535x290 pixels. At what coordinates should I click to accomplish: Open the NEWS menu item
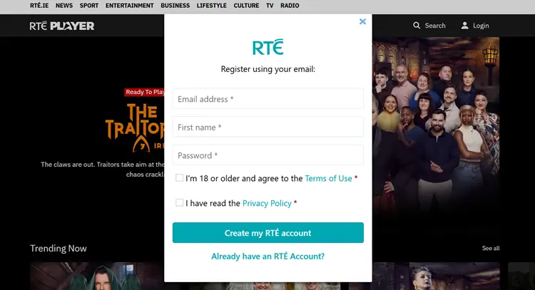click(64, 6)
